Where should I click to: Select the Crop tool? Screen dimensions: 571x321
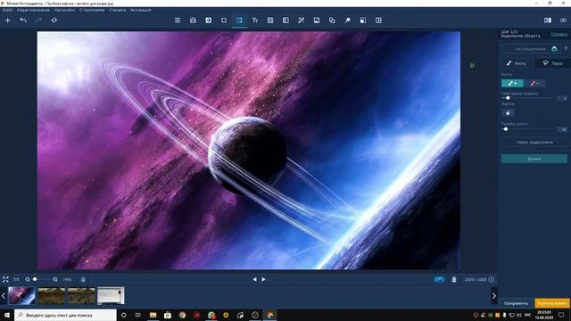[x=224, y=21]
